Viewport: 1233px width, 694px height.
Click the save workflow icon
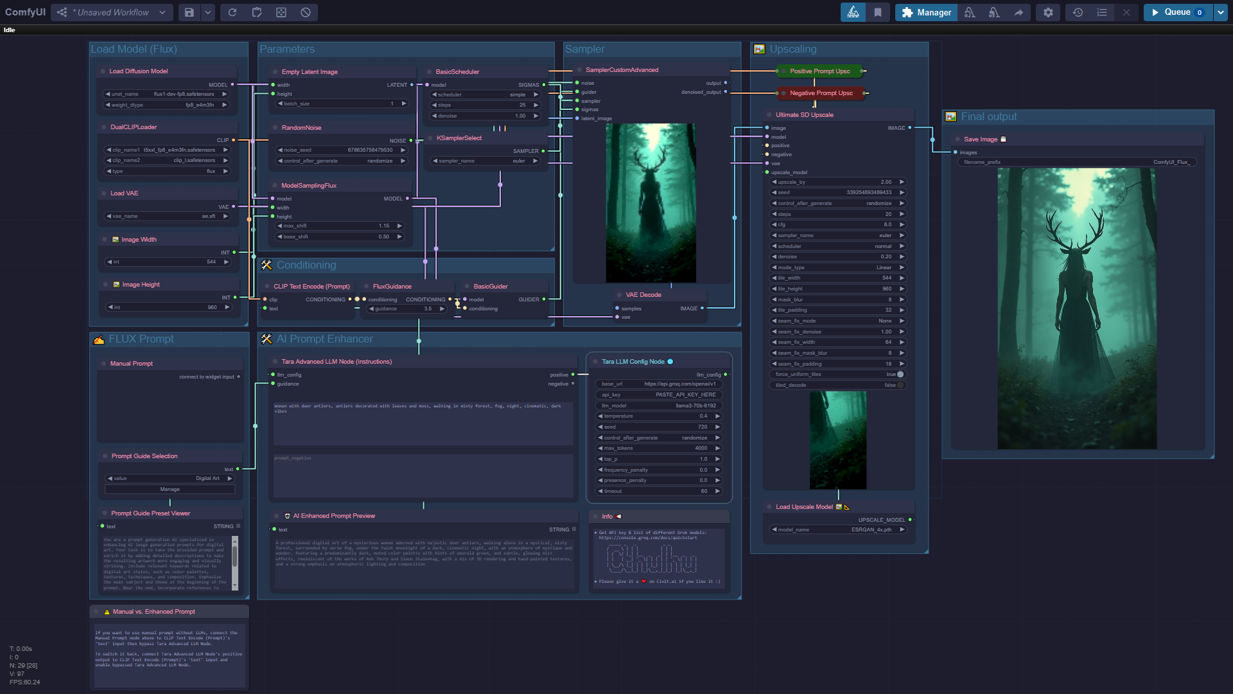pos(189,12)
